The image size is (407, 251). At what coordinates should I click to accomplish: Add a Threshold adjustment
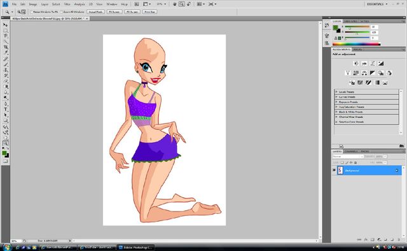point(368,83)
